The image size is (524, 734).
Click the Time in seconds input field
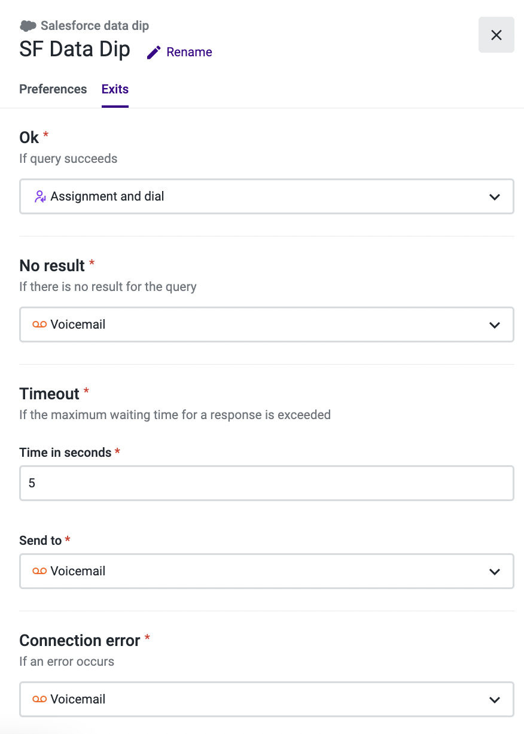267,483
